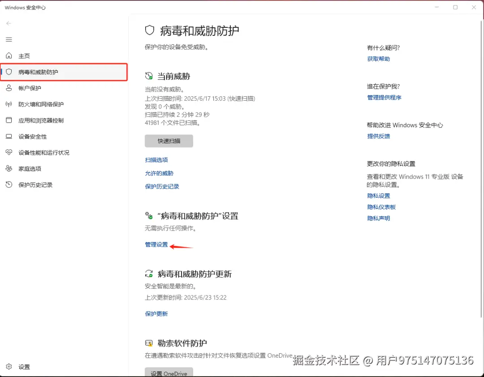This screenshot has width=484, height=377.
Task: Click the 设置 OneDrive button
Action: click(169, 373)
